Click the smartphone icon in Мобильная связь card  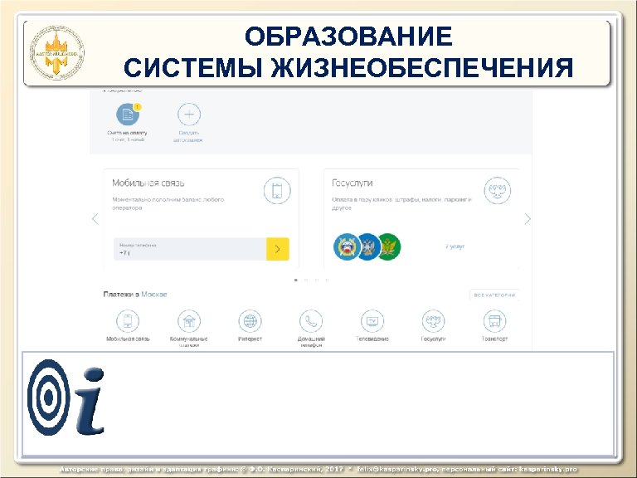tap(277, 190)
